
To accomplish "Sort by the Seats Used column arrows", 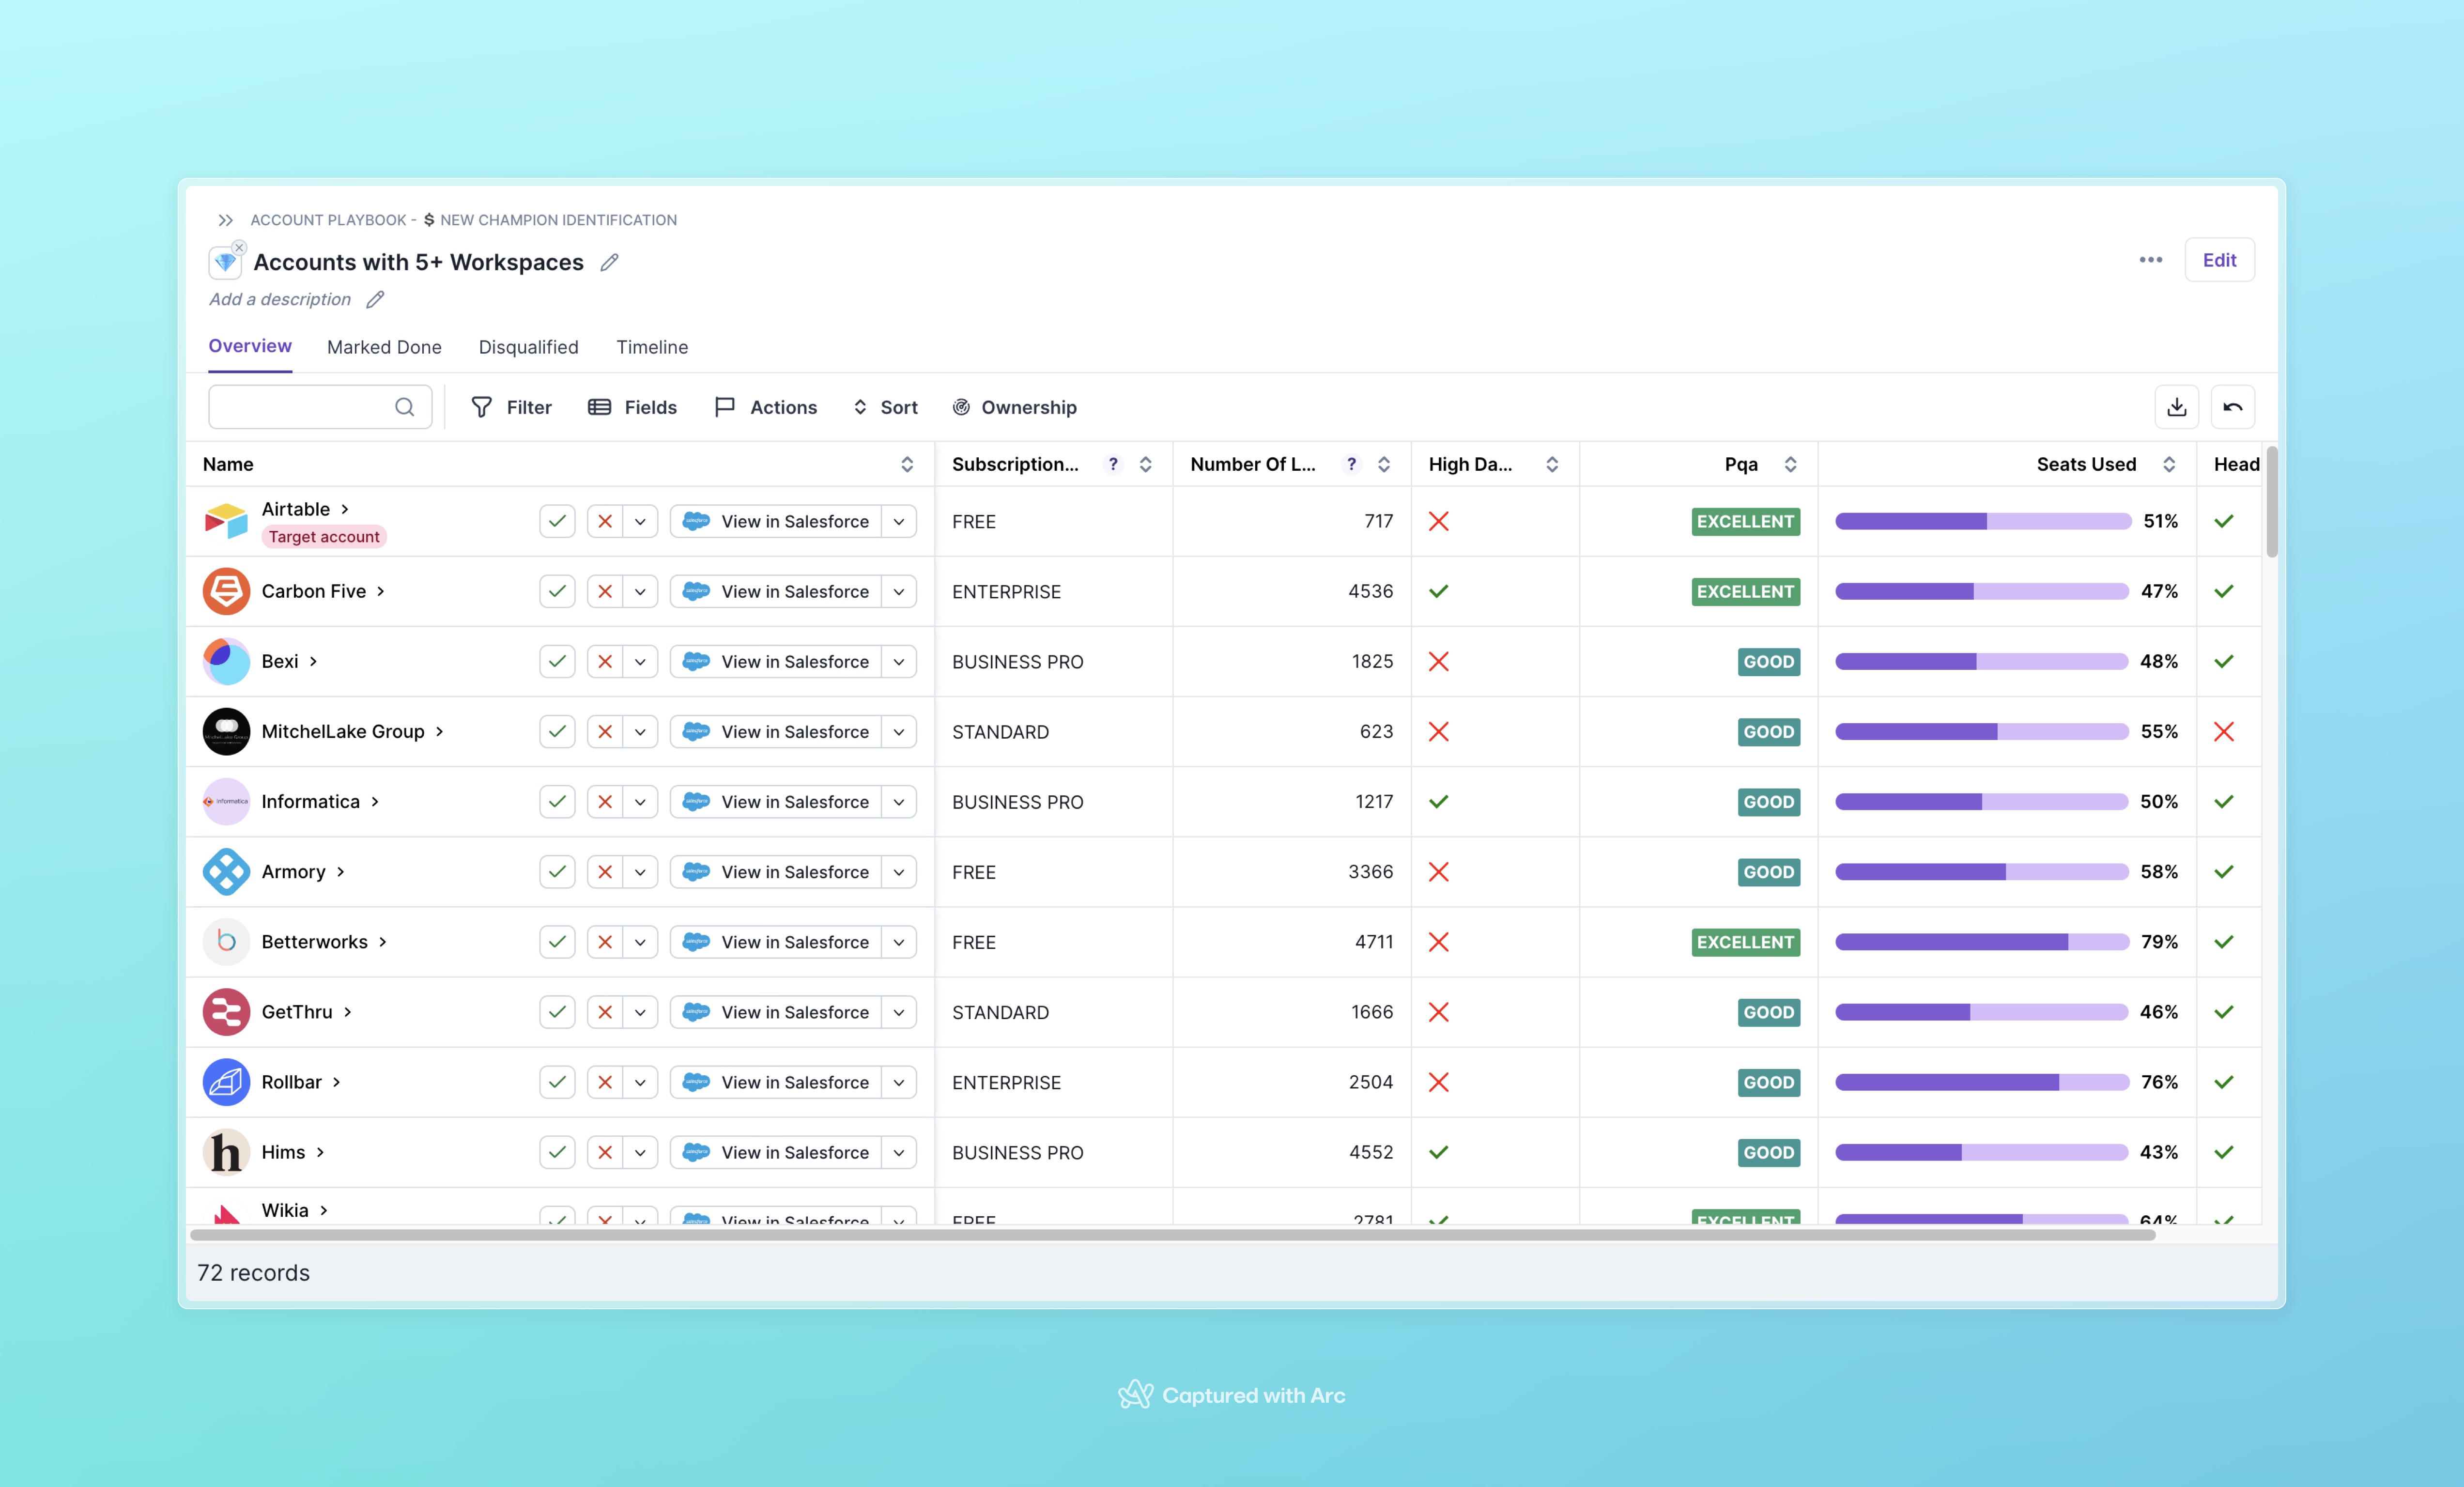I will [2169, 464].
